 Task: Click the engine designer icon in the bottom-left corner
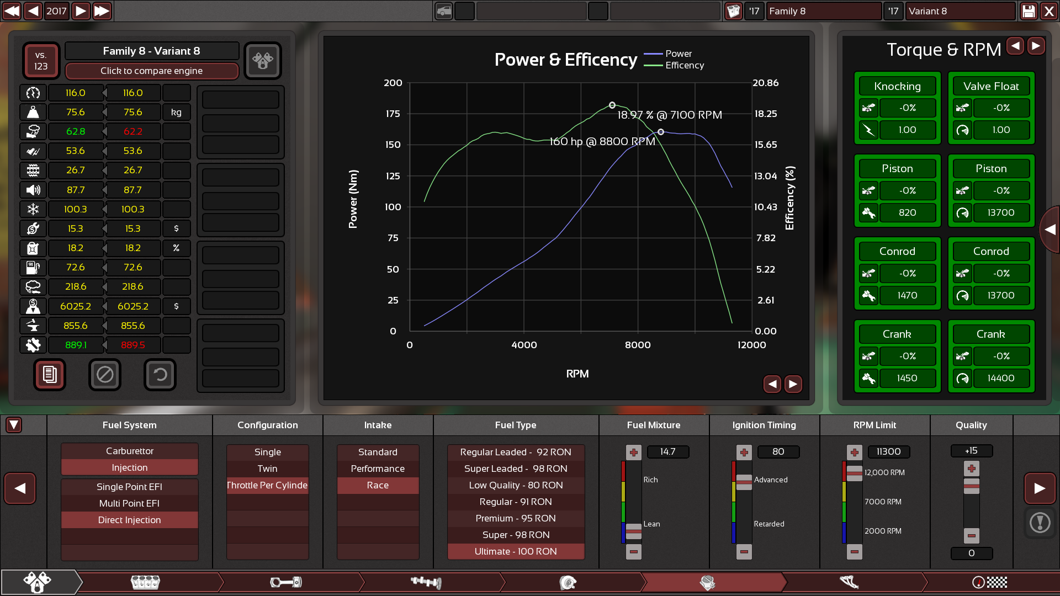pos(38,582)
